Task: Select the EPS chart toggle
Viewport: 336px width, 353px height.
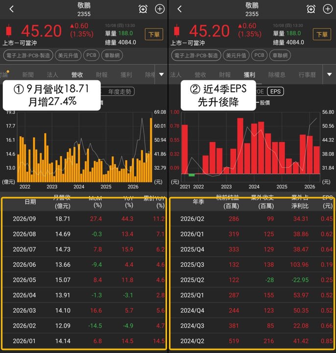Action: (x=275, y=91)
